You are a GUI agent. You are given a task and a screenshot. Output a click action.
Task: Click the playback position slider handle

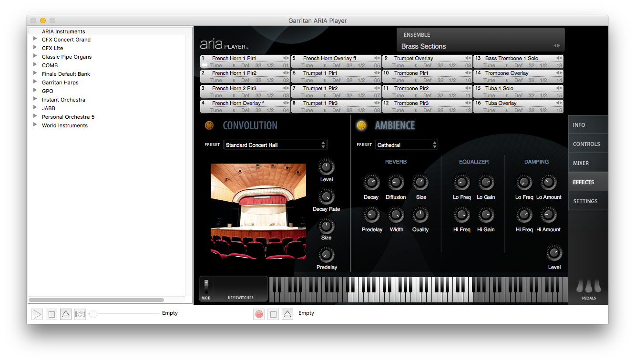click(93, 314)
